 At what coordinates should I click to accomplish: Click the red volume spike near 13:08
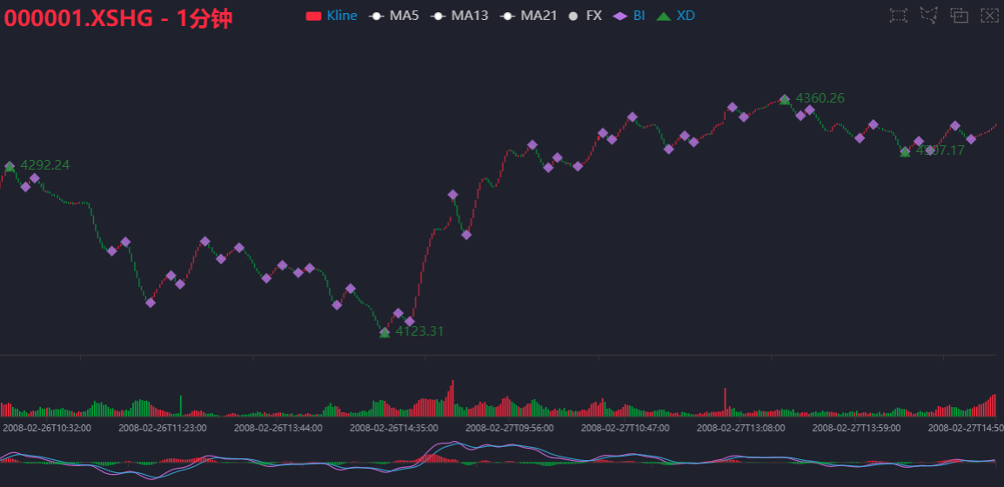tap(725, 402)
